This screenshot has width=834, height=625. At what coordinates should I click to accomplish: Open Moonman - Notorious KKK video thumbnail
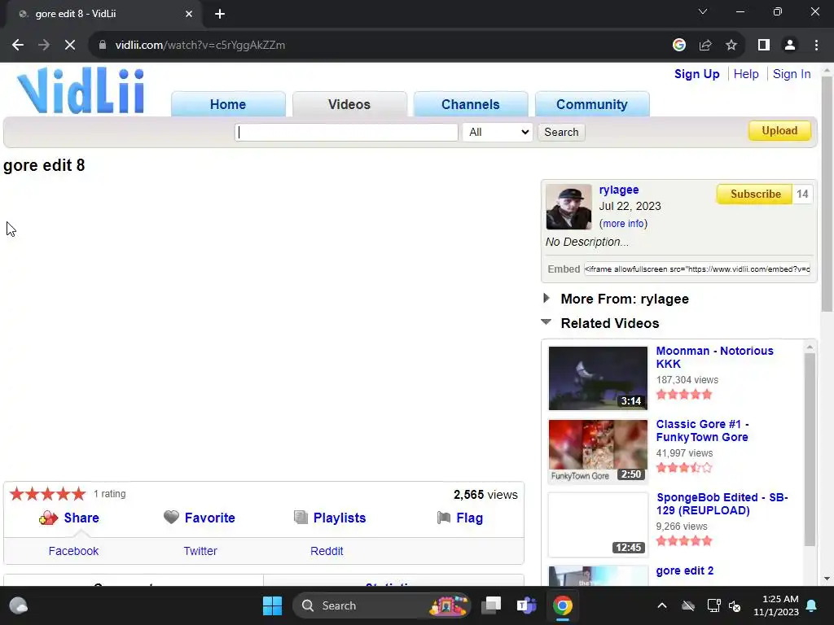[x=598, y=378]
